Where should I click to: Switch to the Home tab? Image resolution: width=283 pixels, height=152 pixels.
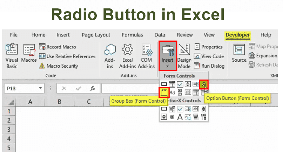38,35
